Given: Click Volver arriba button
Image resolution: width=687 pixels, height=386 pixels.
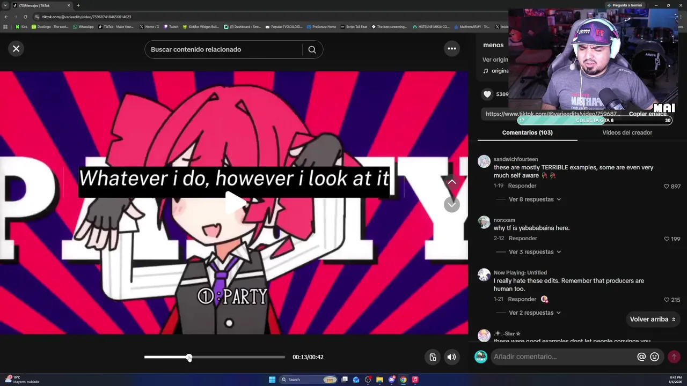Looking at the screenshot, I should click(653, 320).
